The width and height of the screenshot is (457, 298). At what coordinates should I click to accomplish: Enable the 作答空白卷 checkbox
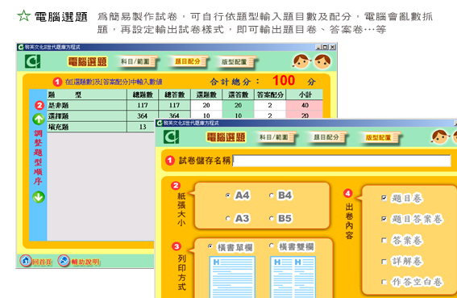pos(384,282)
